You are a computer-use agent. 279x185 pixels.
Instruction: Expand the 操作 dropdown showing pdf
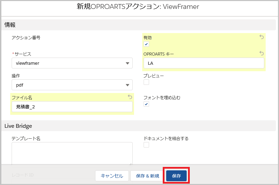click(72, 85)
